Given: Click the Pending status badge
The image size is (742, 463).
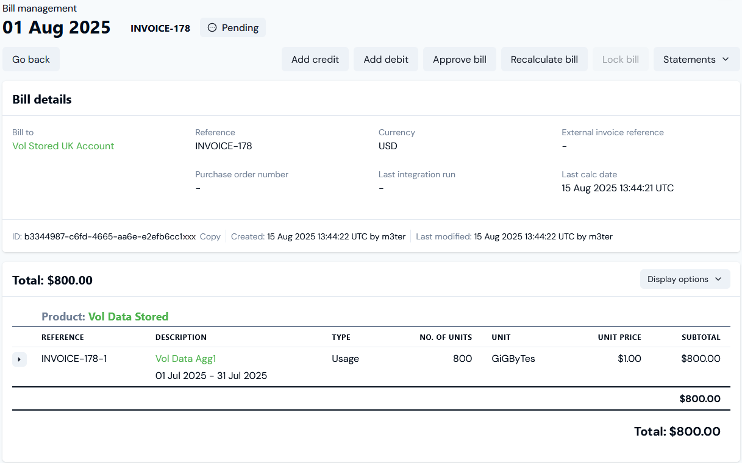Looking at the screenshot, I should [x=233, y=27].
